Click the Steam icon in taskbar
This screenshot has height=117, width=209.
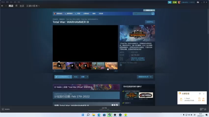point(109,115)
